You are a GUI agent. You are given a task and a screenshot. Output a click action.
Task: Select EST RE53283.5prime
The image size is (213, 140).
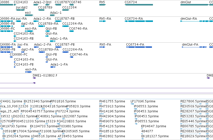[x=191, y=119]
